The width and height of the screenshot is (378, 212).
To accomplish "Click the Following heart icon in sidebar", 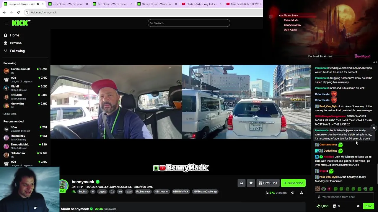I will pyautogui.click(x=5, y=51).
